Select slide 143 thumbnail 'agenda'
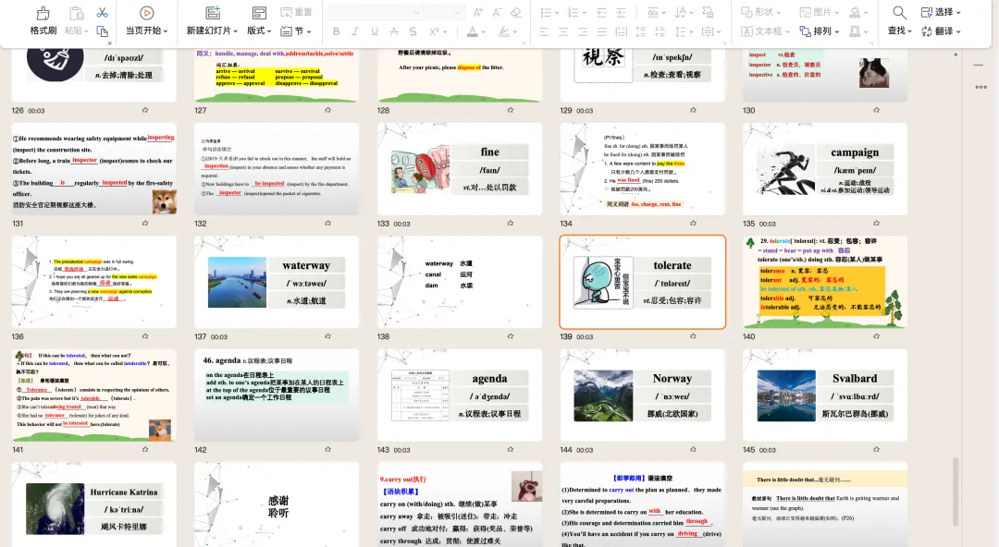The image size is (999, 547). point(460,395)
